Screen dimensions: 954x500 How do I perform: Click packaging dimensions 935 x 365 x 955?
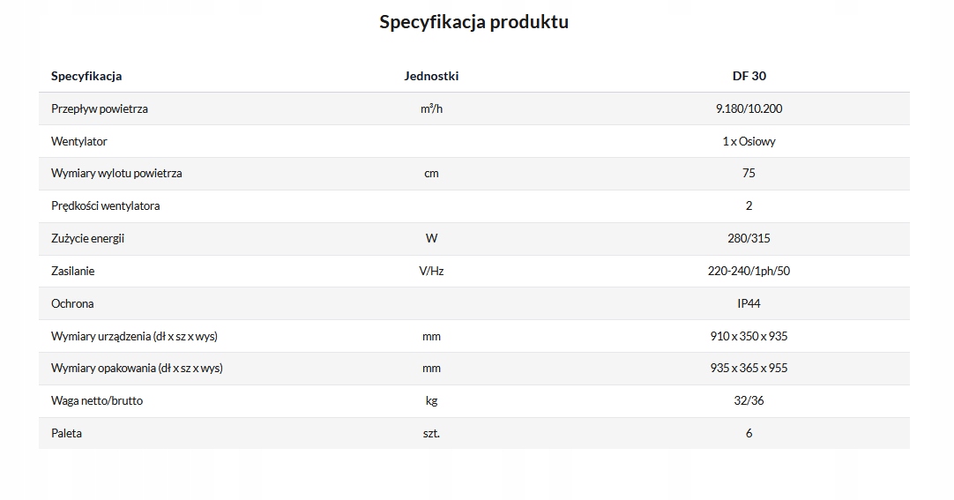point(749,369)
